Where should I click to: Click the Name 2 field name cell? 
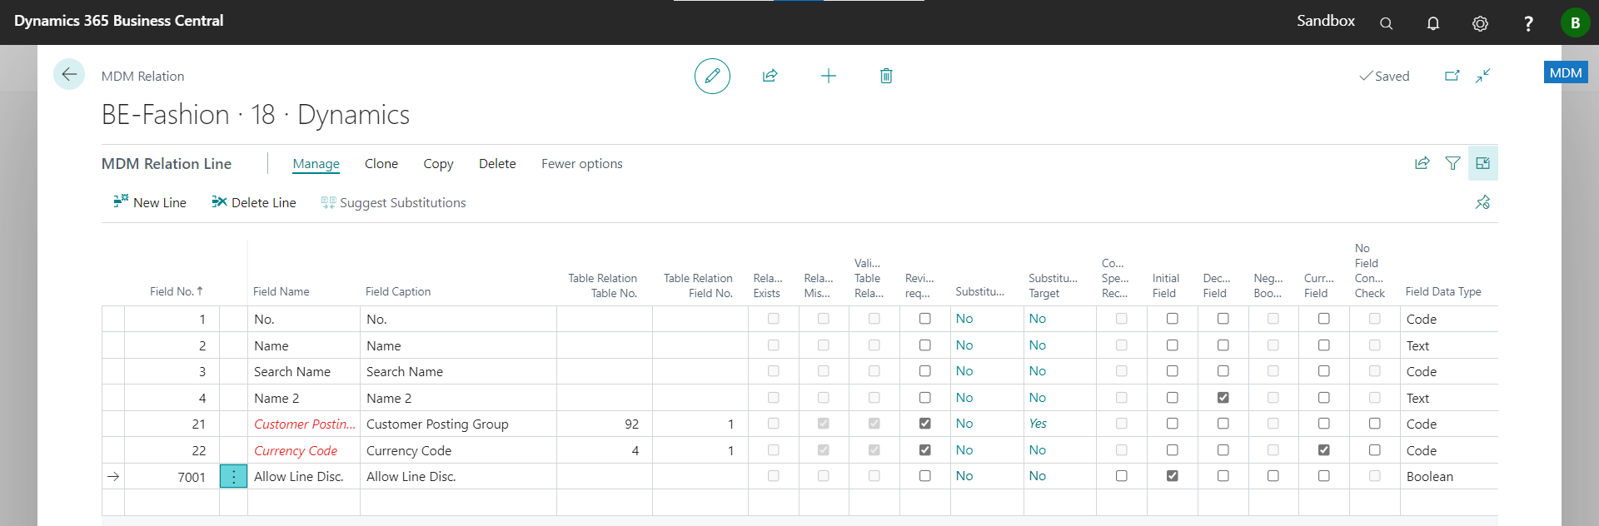(304, 398)
